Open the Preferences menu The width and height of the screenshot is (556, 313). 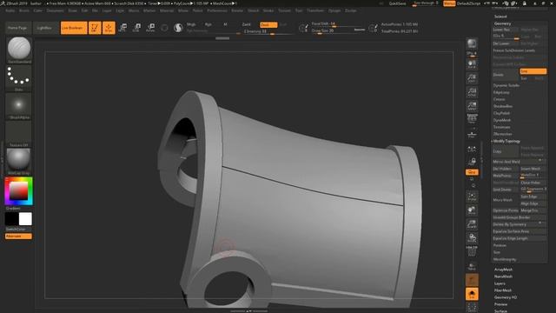pyautogui.click(x=217, y=10)
